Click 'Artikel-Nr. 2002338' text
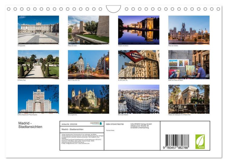The width and height of the screenshot is (227, 163). pyautogui.click(x=69, y=124)
